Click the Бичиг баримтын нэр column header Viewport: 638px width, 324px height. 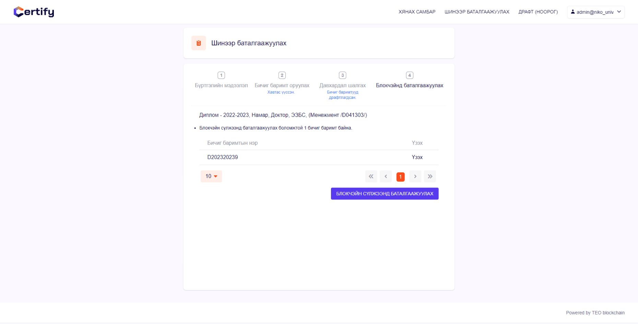233,143
